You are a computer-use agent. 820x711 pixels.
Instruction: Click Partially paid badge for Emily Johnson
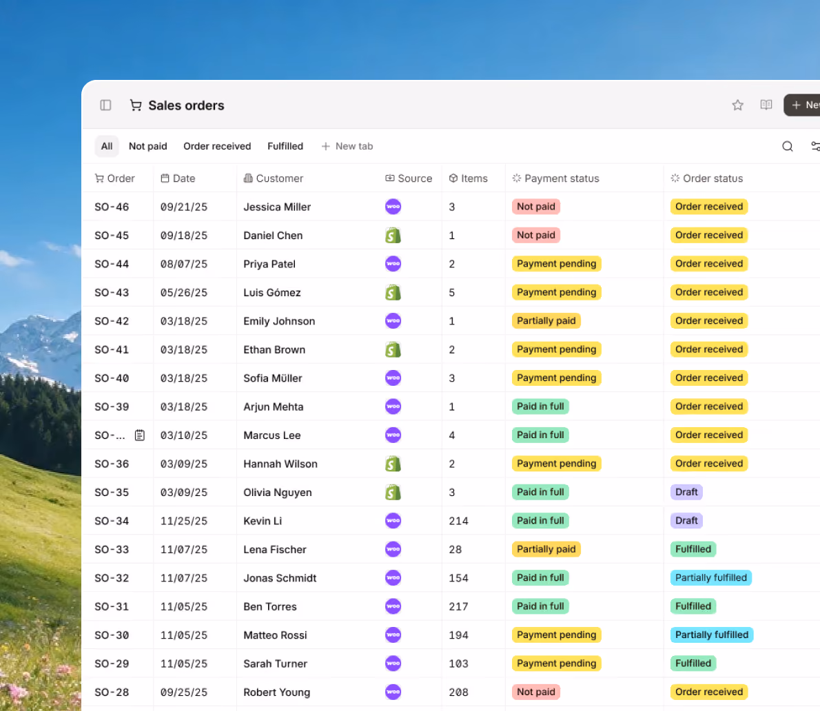(546, 320)
